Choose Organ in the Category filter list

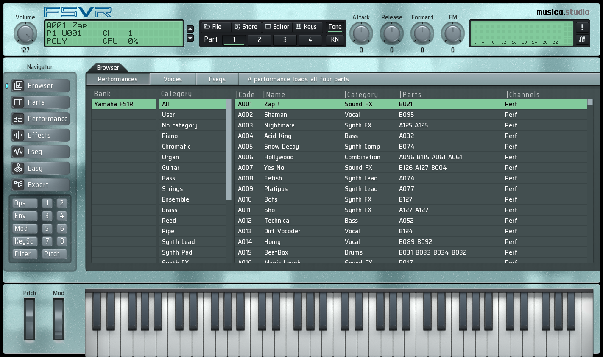(x=193, y=157)
